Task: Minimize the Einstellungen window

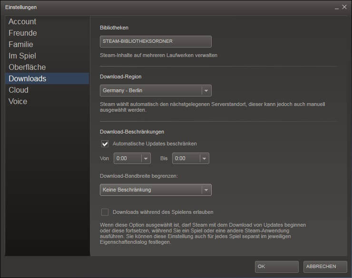Action: click(x=336, y=8)
